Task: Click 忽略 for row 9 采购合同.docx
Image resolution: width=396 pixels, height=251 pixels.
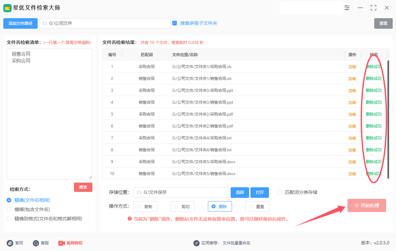Action: 352,162
